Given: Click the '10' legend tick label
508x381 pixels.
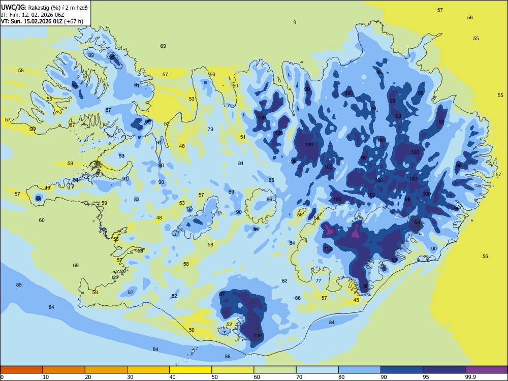Looking at the screenshot, I should (x=46, y=377).
